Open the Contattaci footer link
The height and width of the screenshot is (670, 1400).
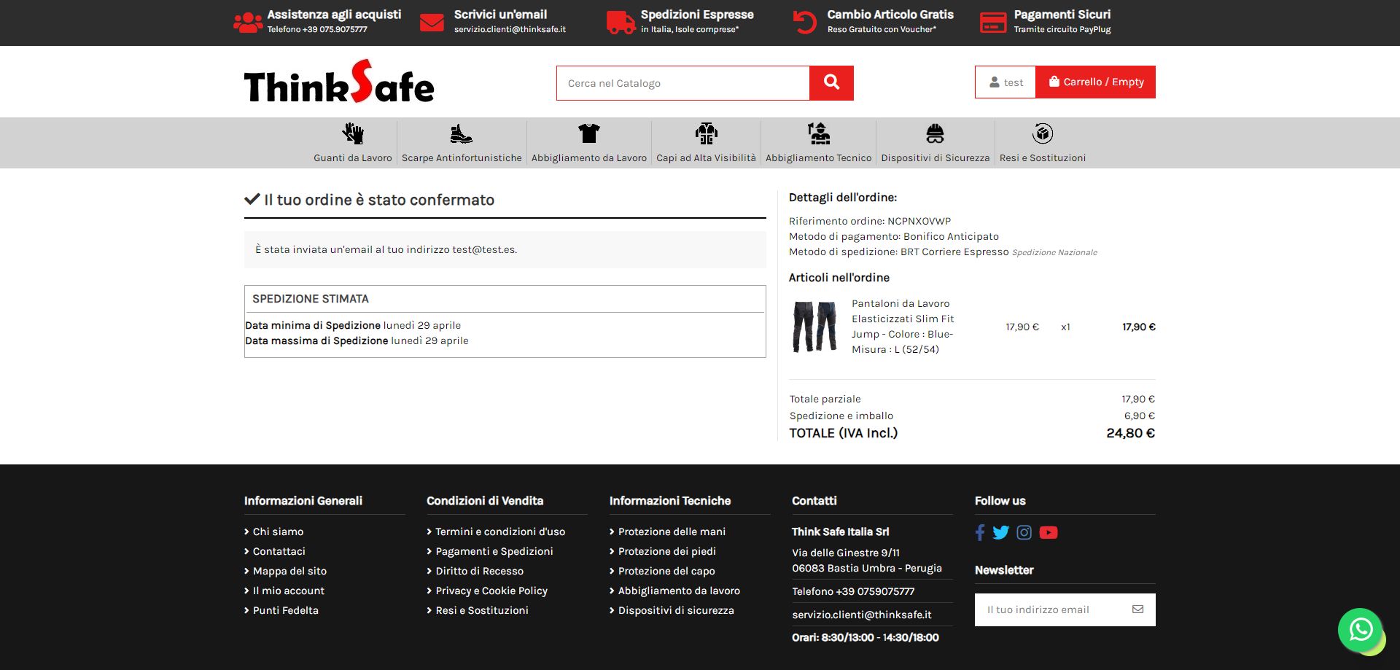(279, 551)
